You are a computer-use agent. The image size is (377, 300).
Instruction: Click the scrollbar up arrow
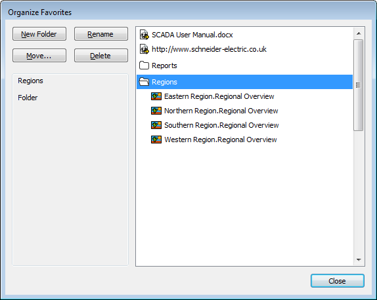(359, 33)
